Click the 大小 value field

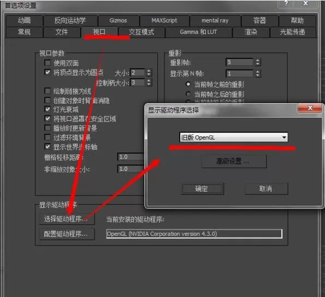pyautogui.click(x=138, y=73)
